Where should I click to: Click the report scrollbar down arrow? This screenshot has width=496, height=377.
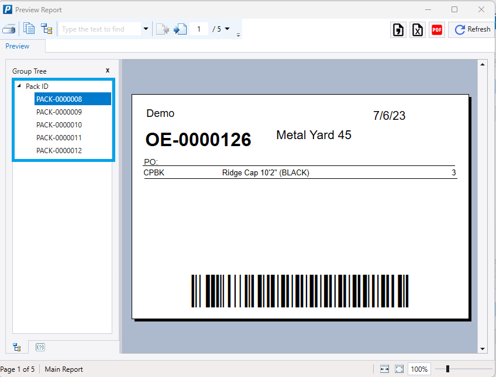click(483, 349)
